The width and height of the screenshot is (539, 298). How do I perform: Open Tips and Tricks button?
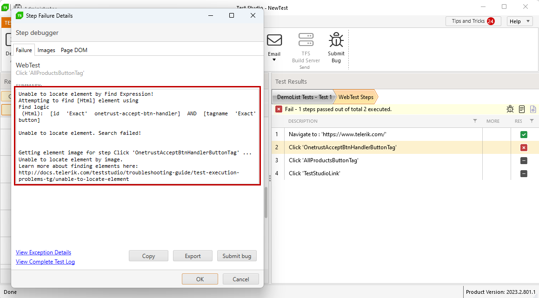coord(473,21)
